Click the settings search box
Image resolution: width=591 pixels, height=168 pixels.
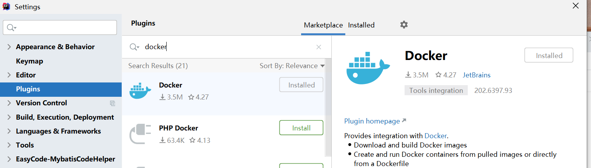[60, 27]
